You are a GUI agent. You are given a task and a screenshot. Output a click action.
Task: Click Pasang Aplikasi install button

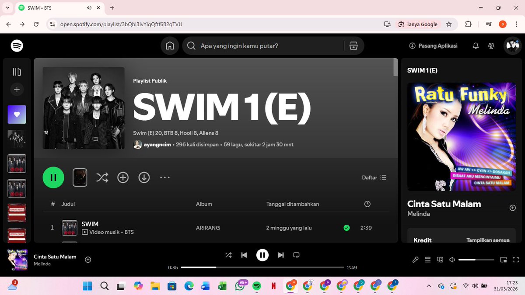(x=433, y=45)
